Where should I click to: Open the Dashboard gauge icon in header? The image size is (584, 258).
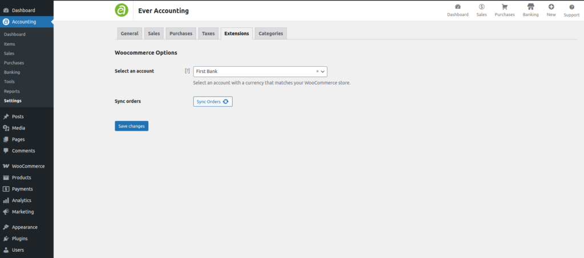tap(458, 7)
